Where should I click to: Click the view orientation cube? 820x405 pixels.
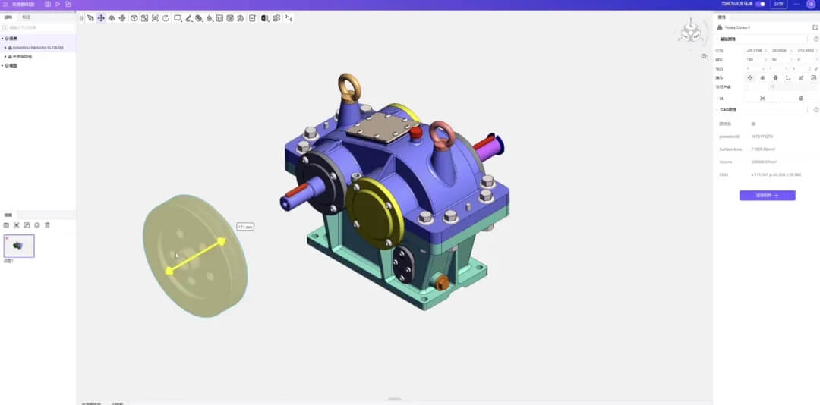691,33
